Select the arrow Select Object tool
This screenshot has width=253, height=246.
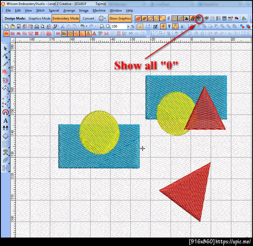pos(5,48)
